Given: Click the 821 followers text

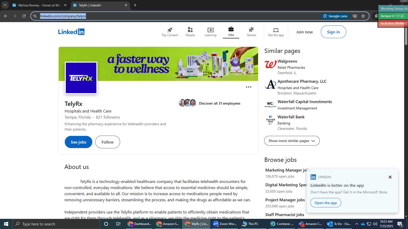Looking at the screenshot, I should click(x=108, y=117).
